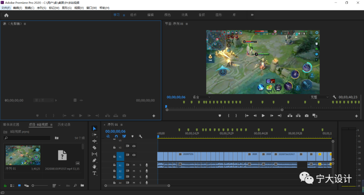The width and height of the screenshot is (364, 195).
Task: Select 序列 01 thumbnail in project panel
Action: (x=23, y=155)
